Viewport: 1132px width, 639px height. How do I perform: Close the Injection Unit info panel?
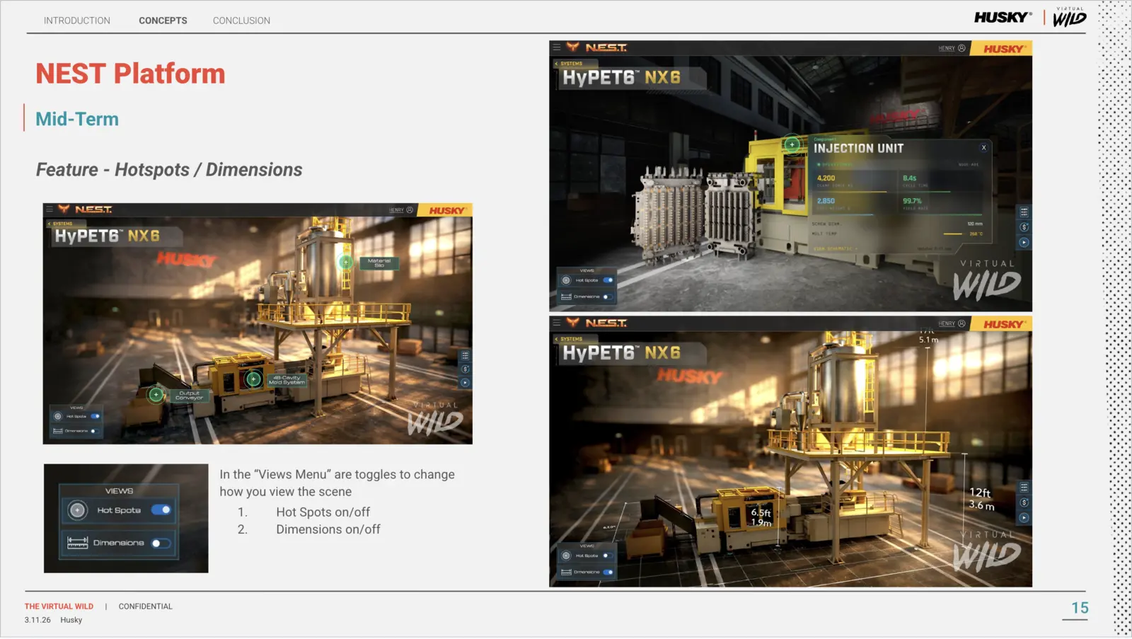[983, 148]
